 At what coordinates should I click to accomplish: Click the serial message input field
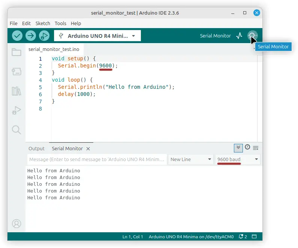pyautogui.click(x=97, y=159)
